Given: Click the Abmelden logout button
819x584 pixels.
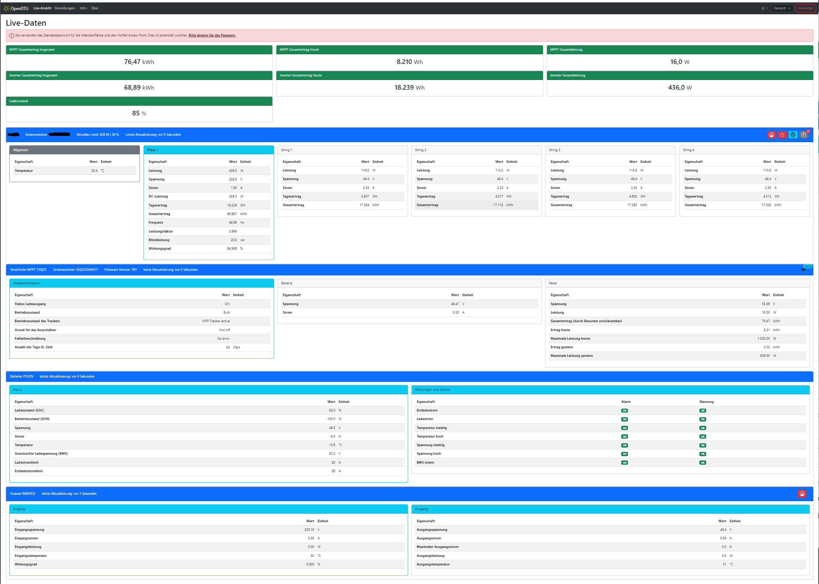Looking at the screenshot, I should point(805,8).
